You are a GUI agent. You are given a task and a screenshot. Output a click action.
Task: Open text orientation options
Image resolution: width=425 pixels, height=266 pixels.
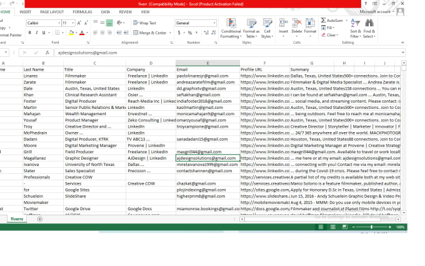120,23
